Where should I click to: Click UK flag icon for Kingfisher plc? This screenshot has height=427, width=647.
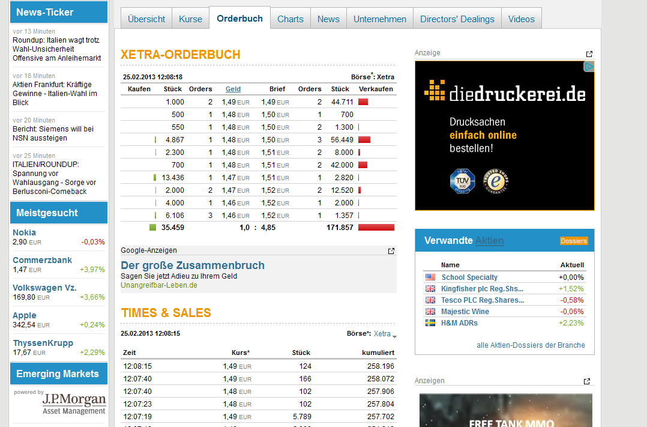click(430, 289)
